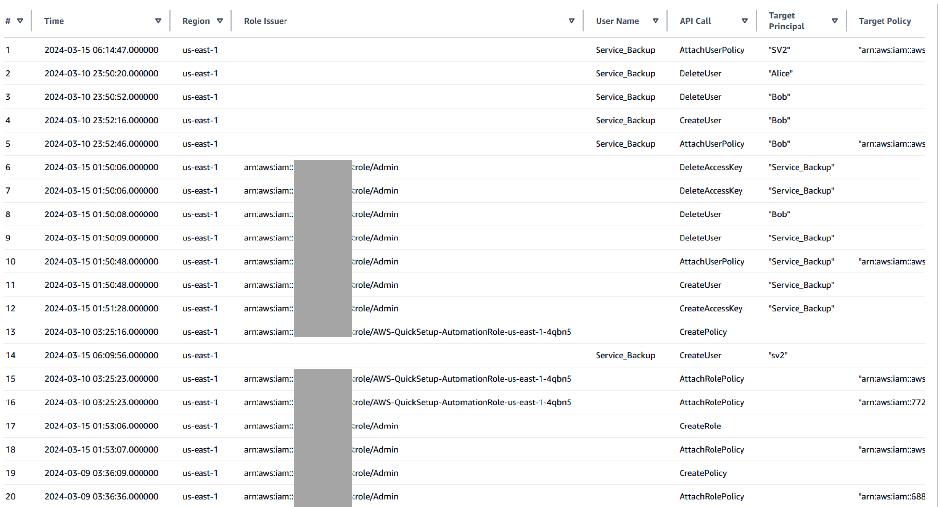Open the filter icon on the # column
The width and height of the screenshot is (940, 507).
pyautogui.click(x=21, y=21)
